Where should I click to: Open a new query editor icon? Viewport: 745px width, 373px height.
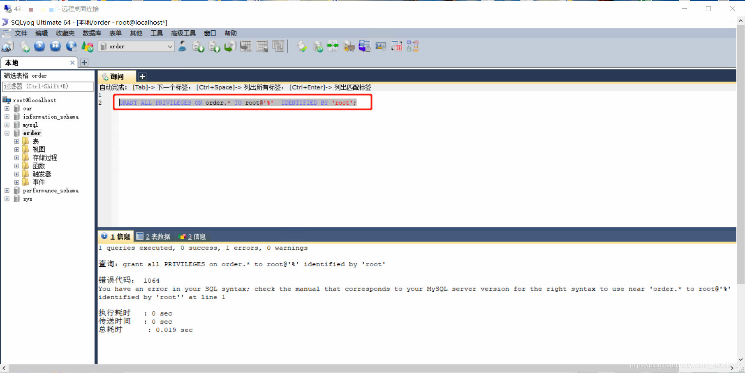pyautogui.click(x=24, y=46)
